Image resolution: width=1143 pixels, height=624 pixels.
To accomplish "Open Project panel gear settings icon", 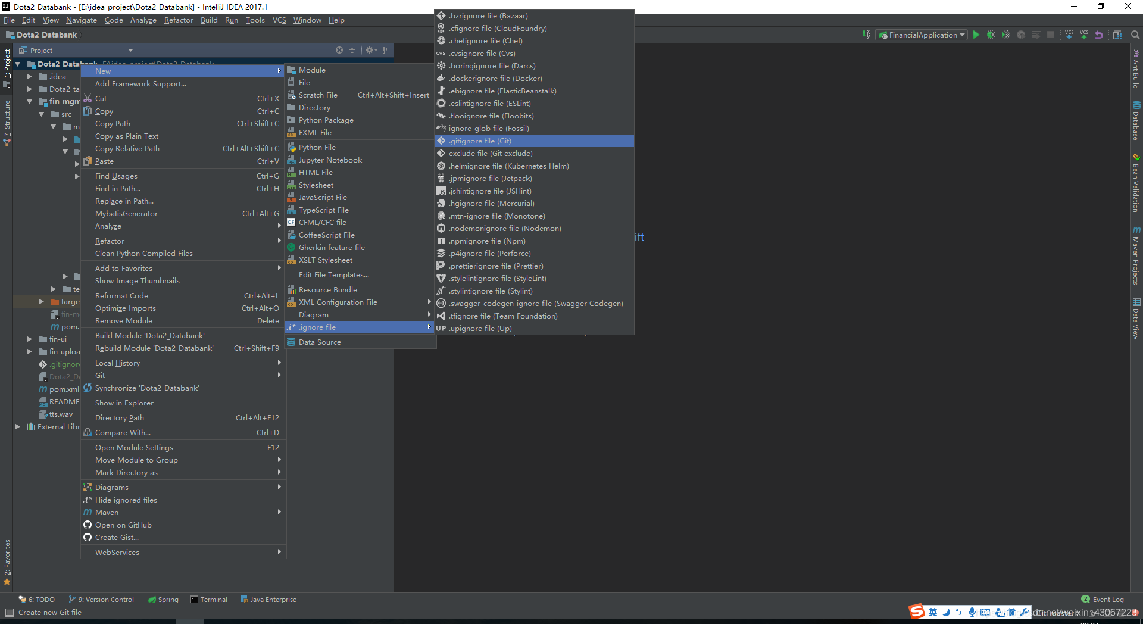I will click(371, 51).
